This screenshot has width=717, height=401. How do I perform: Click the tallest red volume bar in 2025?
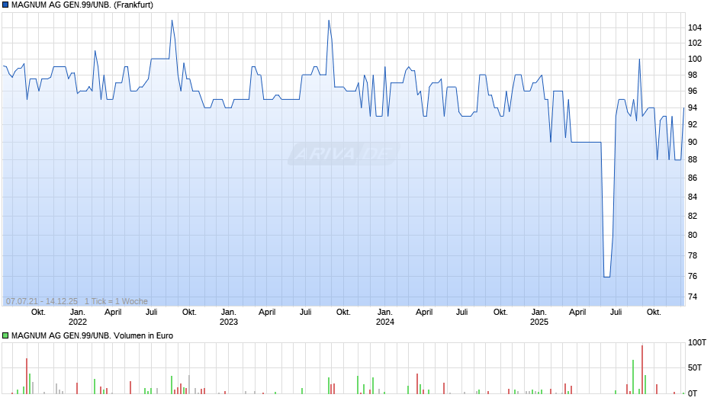tap(642, 370)
